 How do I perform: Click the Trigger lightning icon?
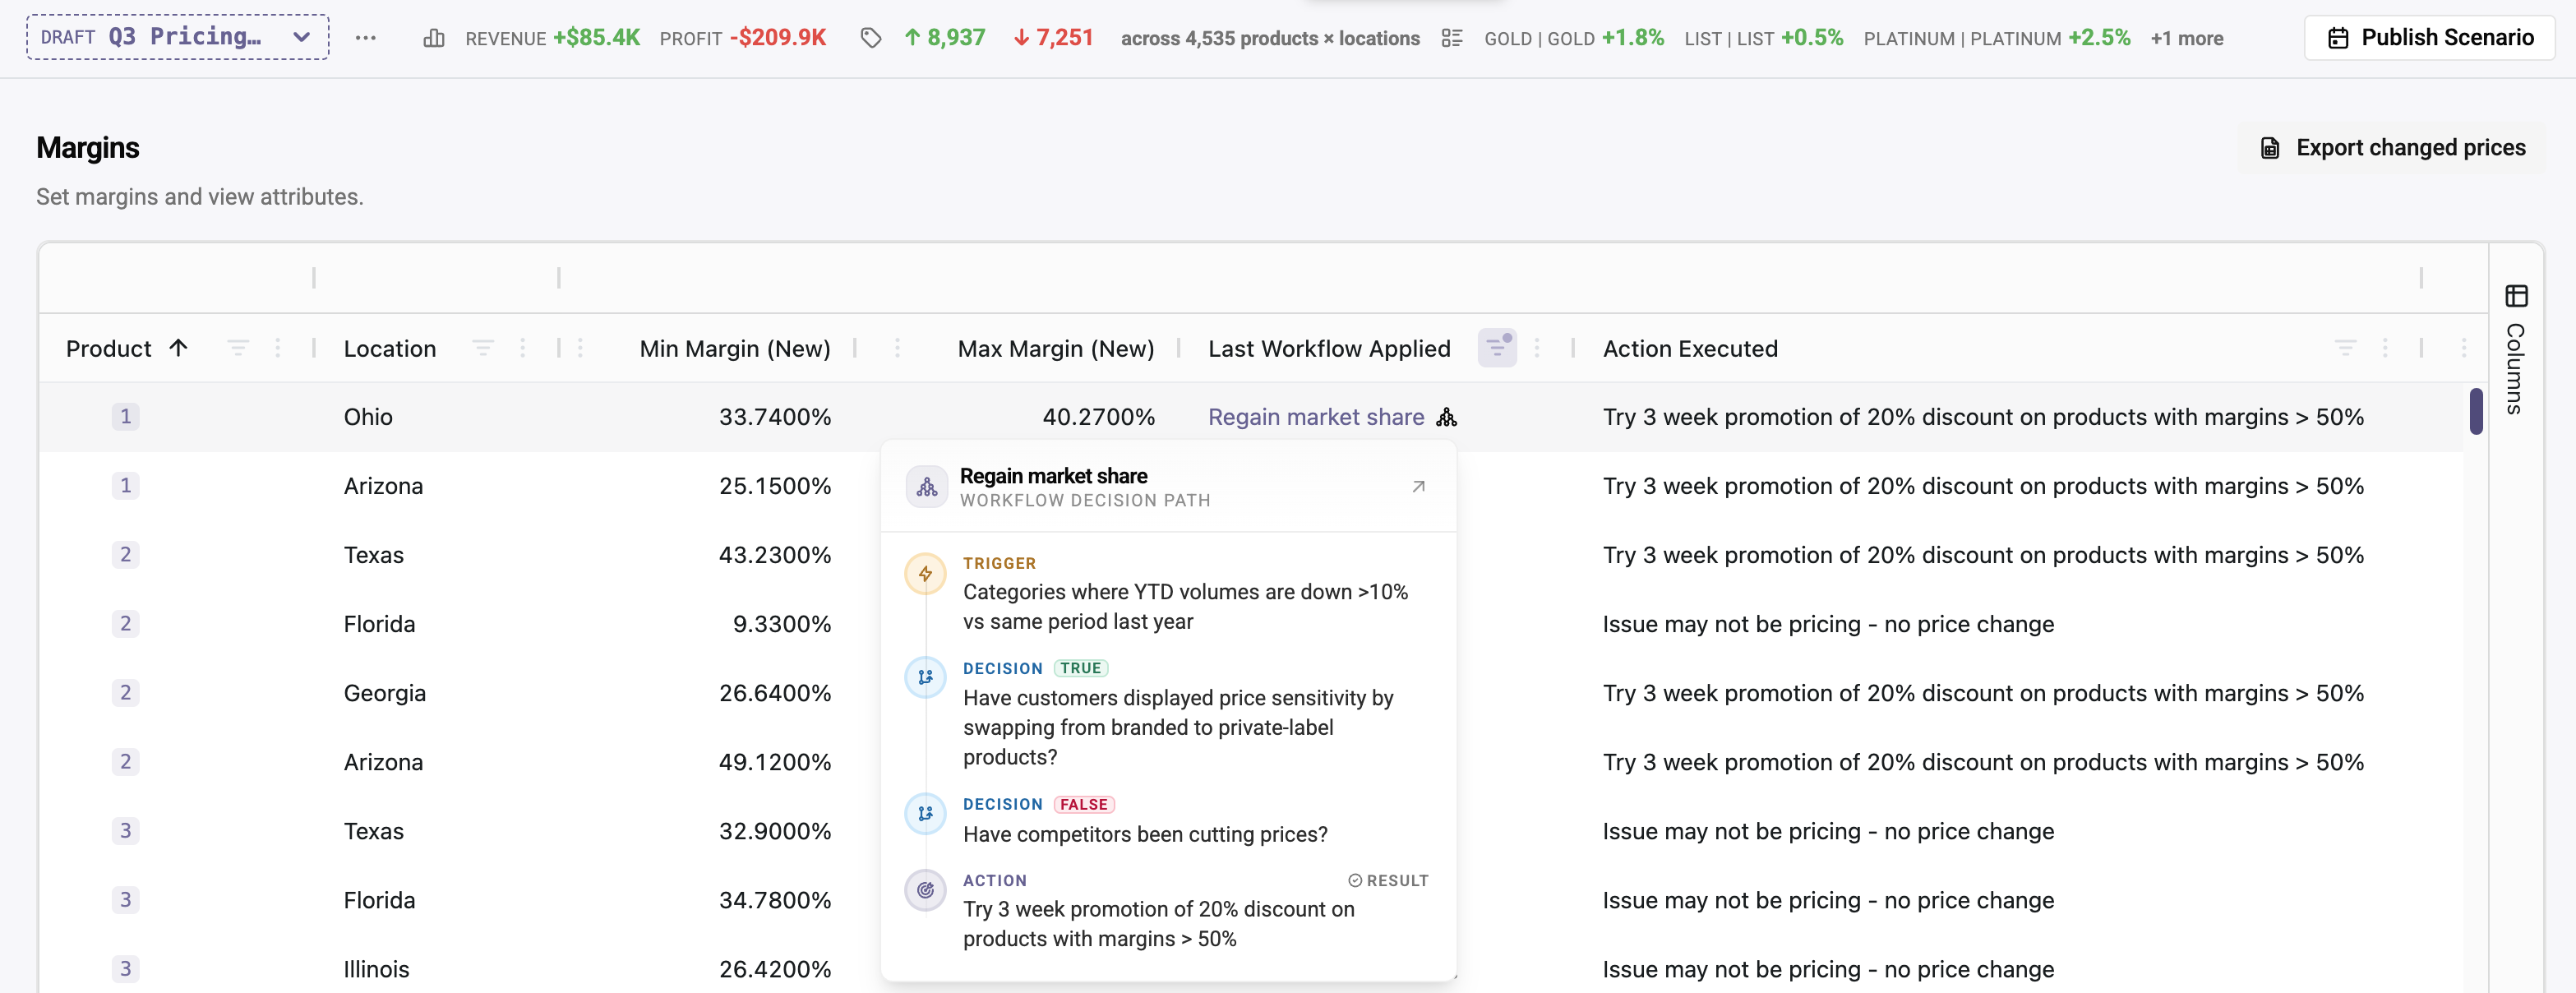(926, 574)
